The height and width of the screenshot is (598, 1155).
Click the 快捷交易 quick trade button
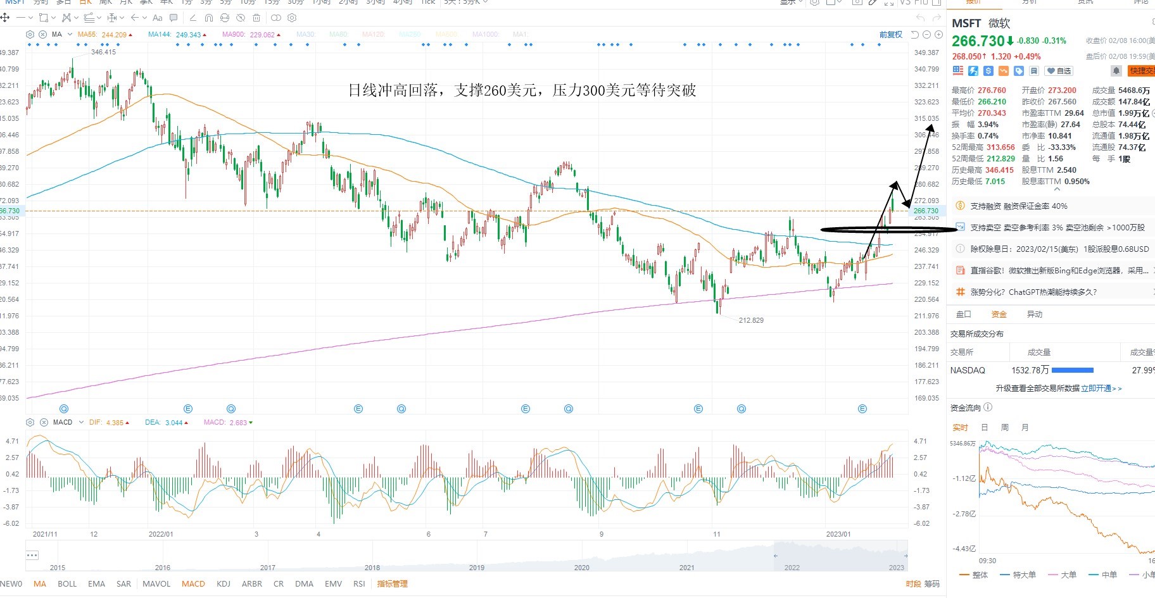tap(1141, 71)
